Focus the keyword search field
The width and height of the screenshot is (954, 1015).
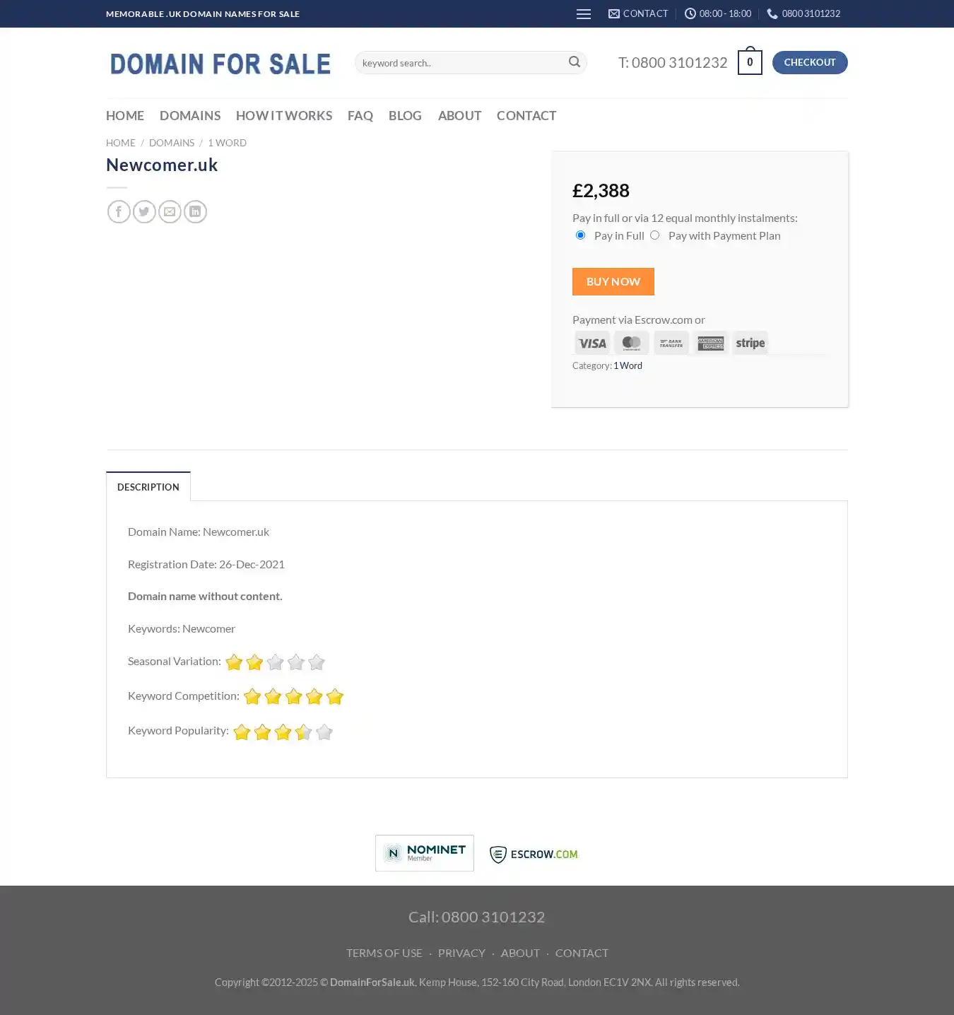(x=463, y=63)
